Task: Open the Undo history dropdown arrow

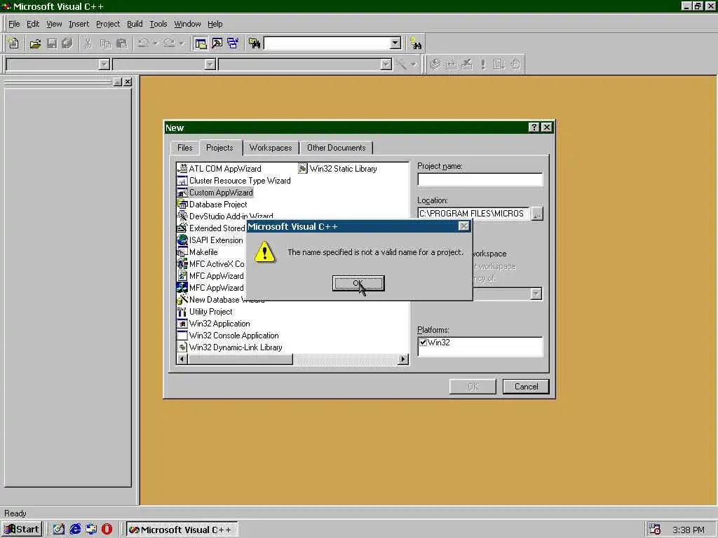Action: pos(156,43)
